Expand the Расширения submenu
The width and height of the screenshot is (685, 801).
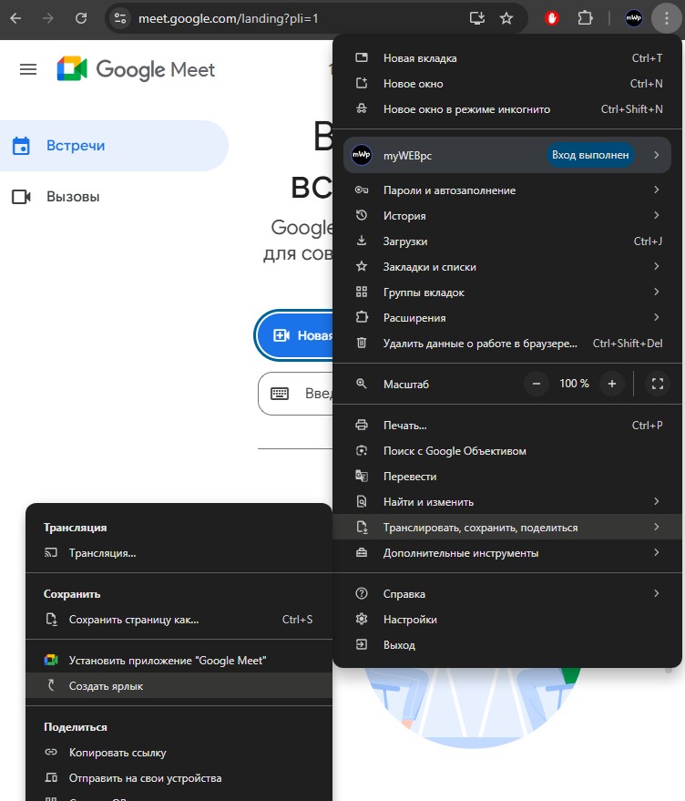508,318
